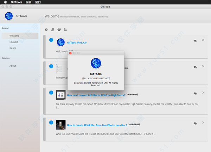Image resolution: width=211 pixels, height=152 pixels.
Task: Select Convert in the sidebar
Action: pos(14,42)
